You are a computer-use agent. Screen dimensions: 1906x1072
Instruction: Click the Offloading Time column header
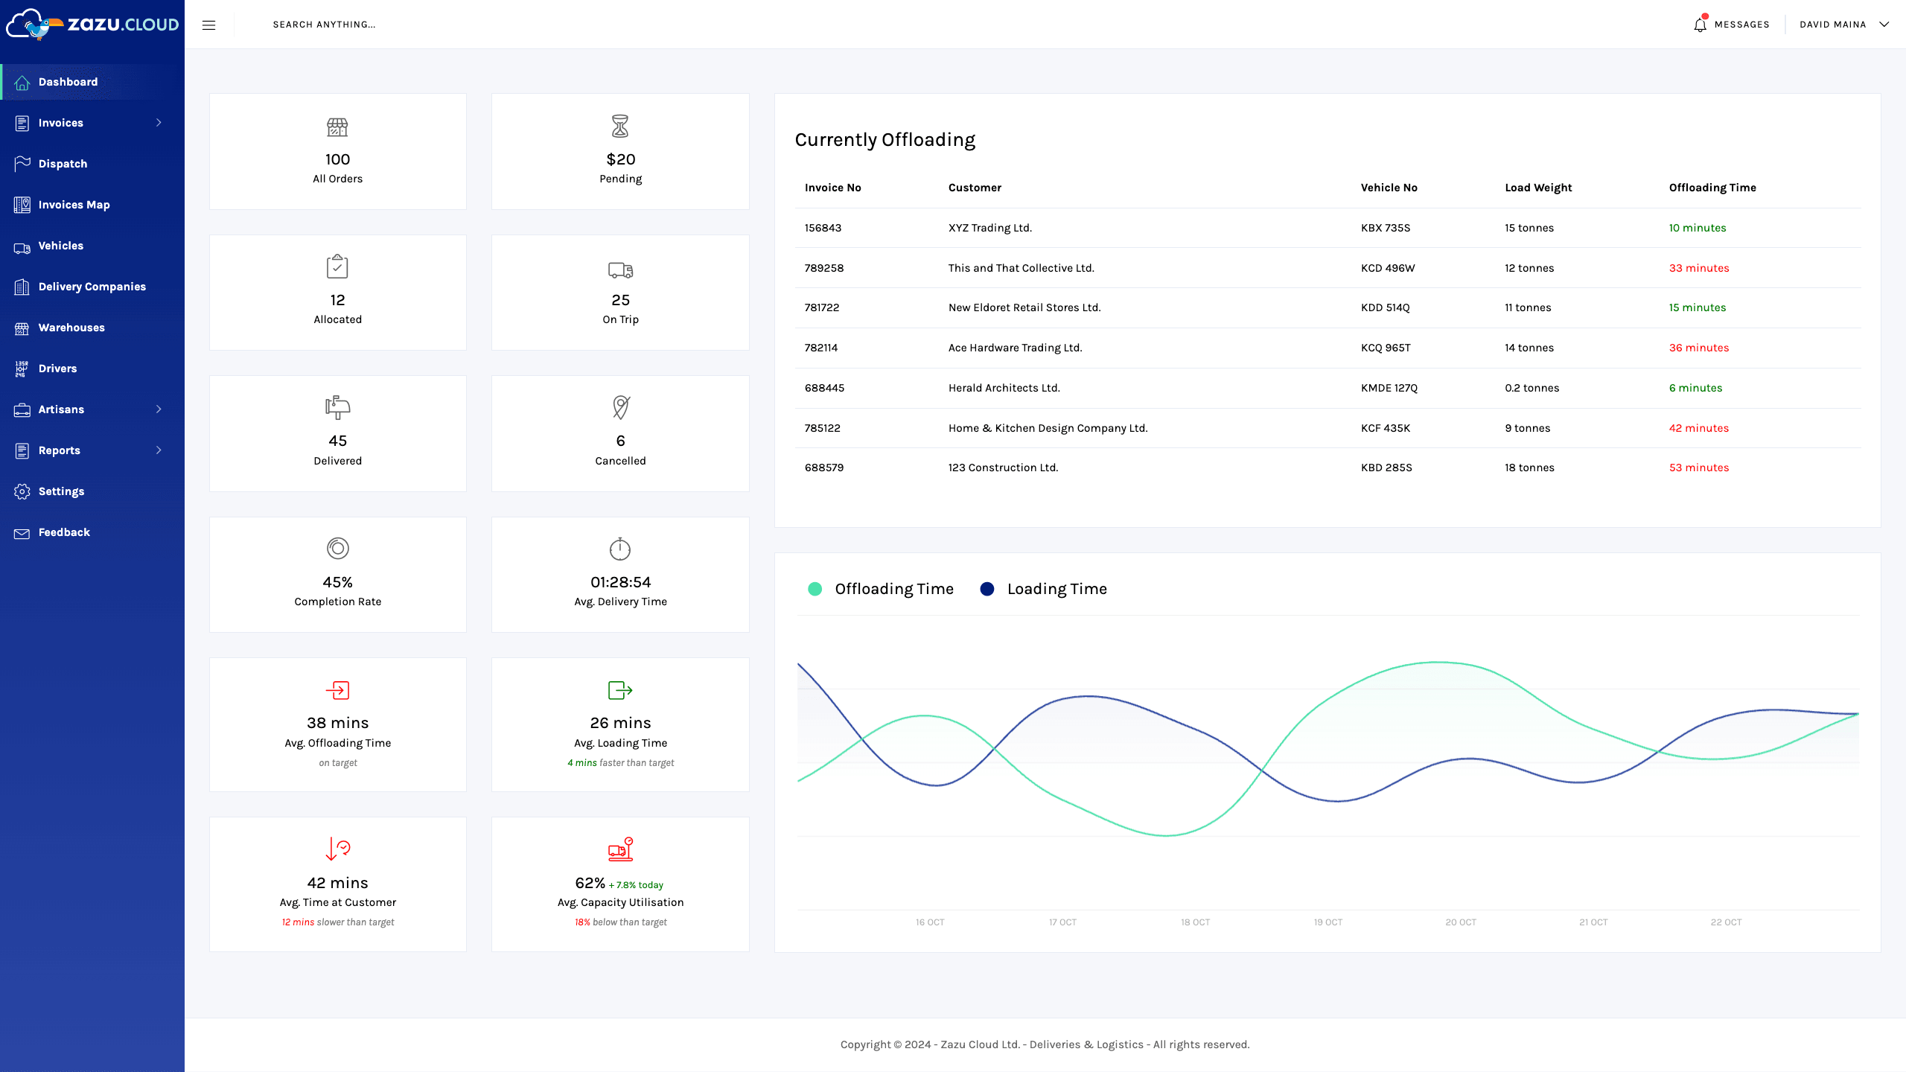click(x=1712, y=188)
